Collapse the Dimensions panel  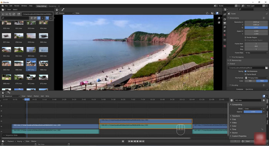click(234, 18)
